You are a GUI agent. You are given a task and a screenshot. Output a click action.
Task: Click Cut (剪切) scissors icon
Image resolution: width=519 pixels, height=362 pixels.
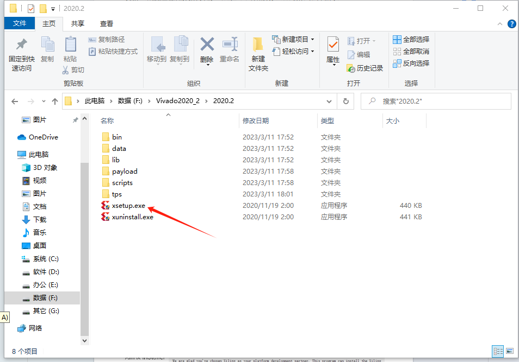tap(65, 69)
